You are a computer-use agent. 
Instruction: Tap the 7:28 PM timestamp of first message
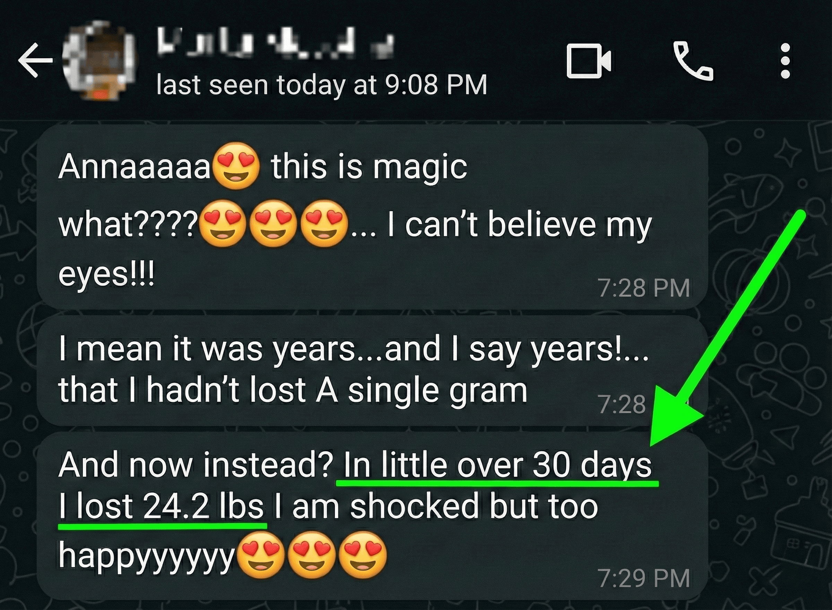(x=644, y=288)
